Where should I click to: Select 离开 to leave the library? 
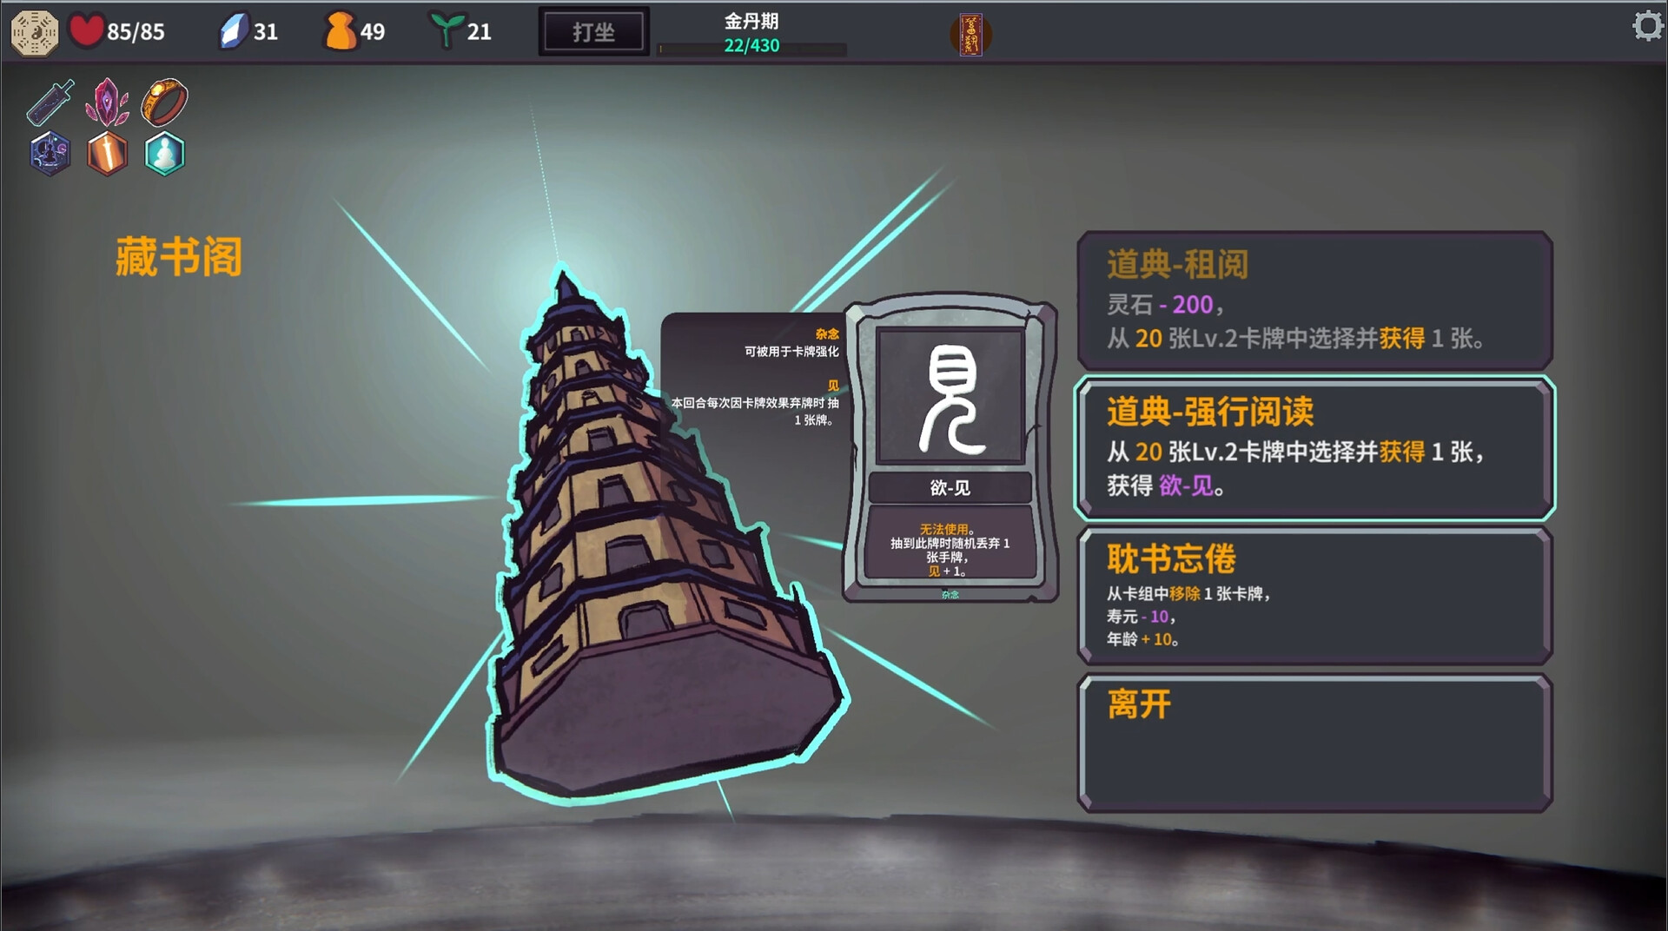click(1314, 743)
